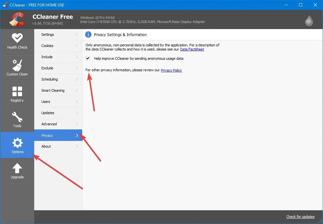
Task: Open the Privacy Policy link
Action: pos(171,70)
